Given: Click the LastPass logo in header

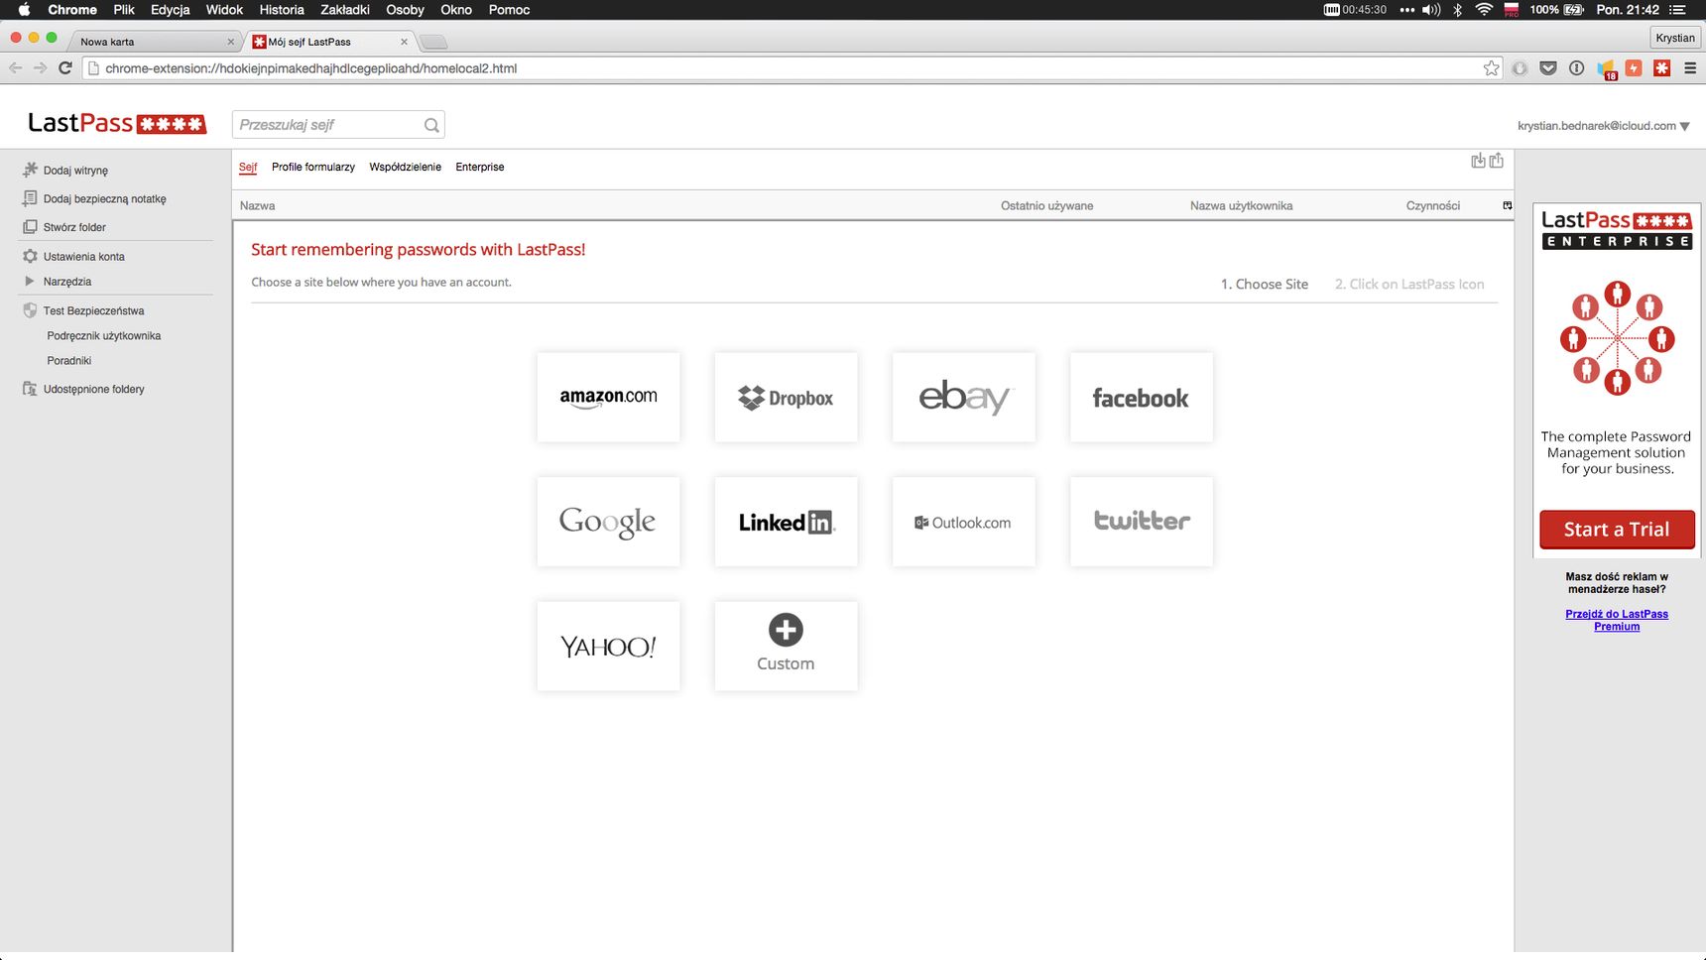Looking at the screenshot, I should pos(117,123).
